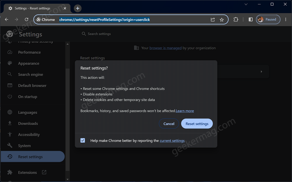Cancel the Reset settings dialog
The height and width of the screenshot is (182, 292).
click(x=169, y=124)
